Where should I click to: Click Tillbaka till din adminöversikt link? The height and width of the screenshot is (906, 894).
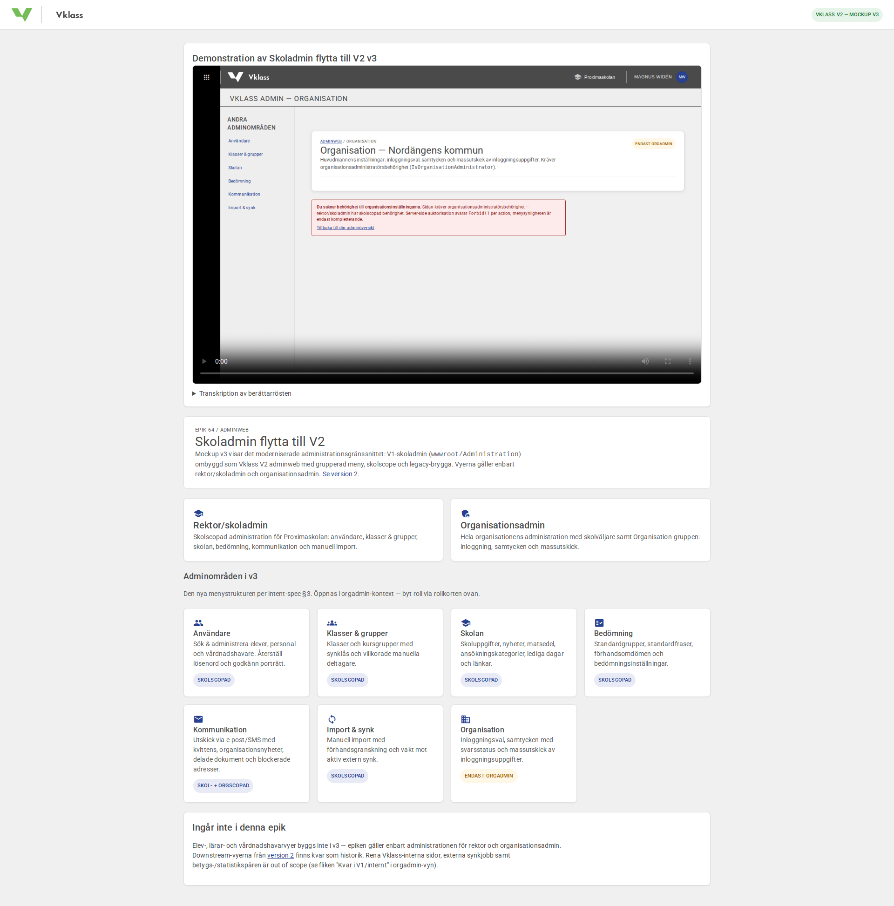coord(345,228)
